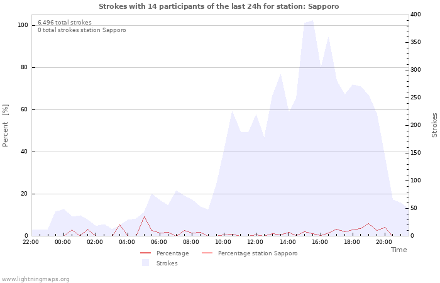Select the 6,496 total strokes text

click(x=65, y=23)
